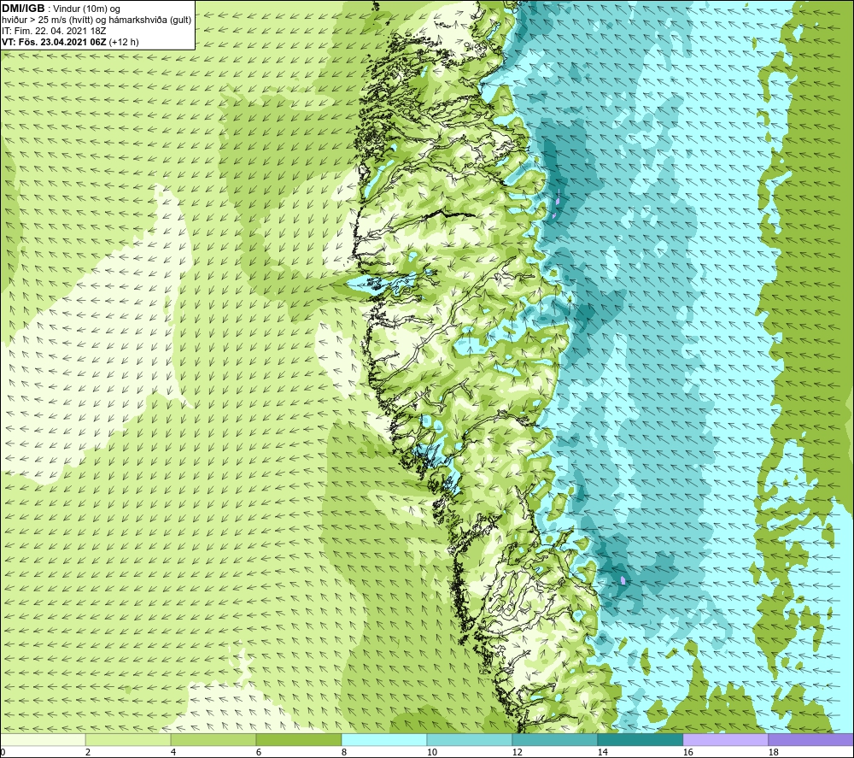This screenshot has width=854, height=758.
Task: Click the 8–10 m/s light cyan legend swatch
Action: pos(384,739)
